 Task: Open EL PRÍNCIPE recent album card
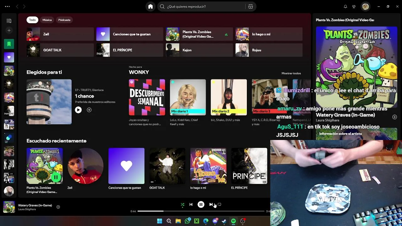tap(249, 169)
